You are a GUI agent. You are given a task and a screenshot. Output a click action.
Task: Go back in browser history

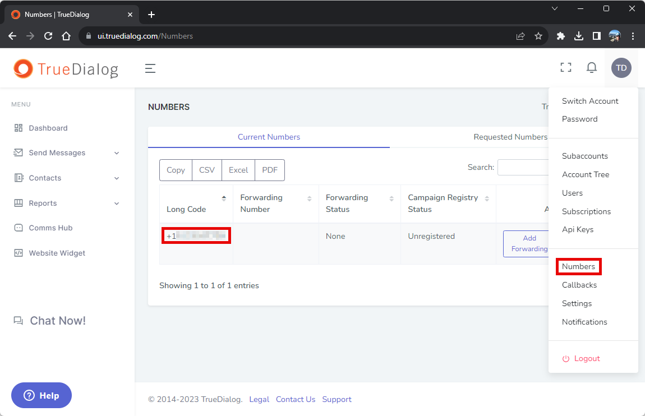(12, 36)
